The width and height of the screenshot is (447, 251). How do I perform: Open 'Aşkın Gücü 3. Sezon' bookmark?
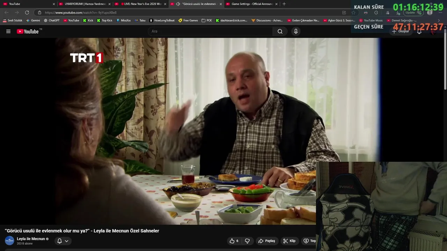pos(339,21)
